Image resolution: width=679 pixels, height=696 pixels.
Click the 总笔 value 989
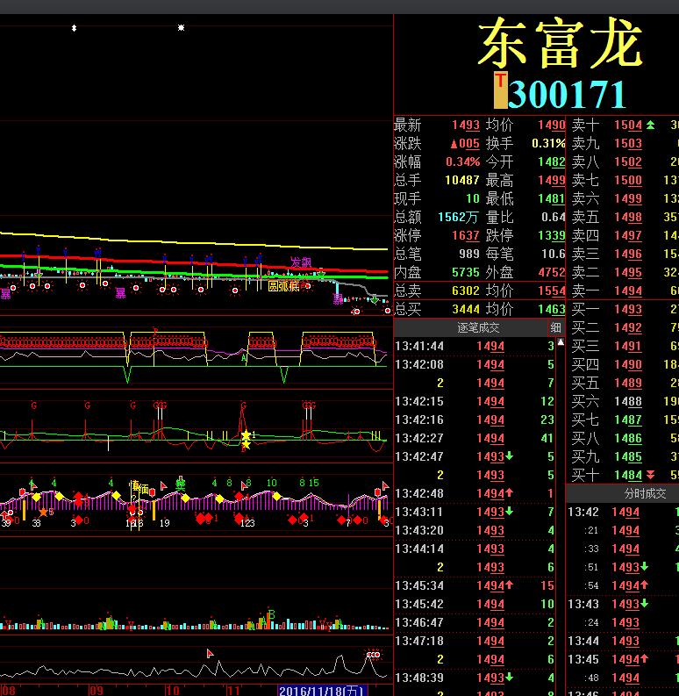pyautogui.click(x=469, y=254)
